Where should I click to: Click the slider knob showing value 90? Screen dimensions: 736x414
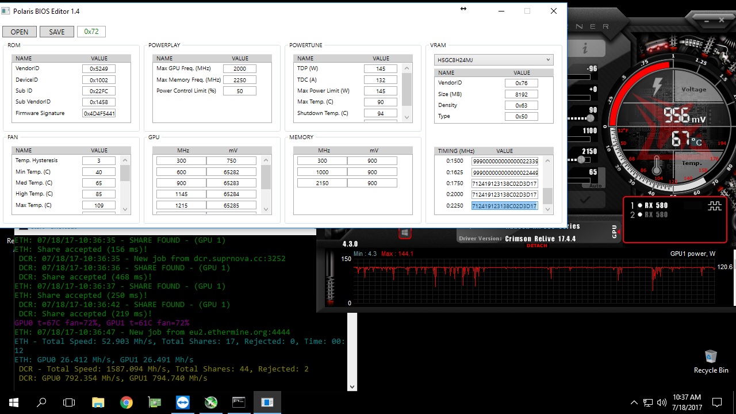tap(590, 118)
